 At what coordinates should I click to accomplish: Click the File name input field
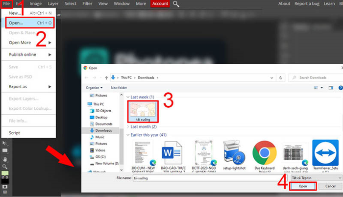pos(210,178)
